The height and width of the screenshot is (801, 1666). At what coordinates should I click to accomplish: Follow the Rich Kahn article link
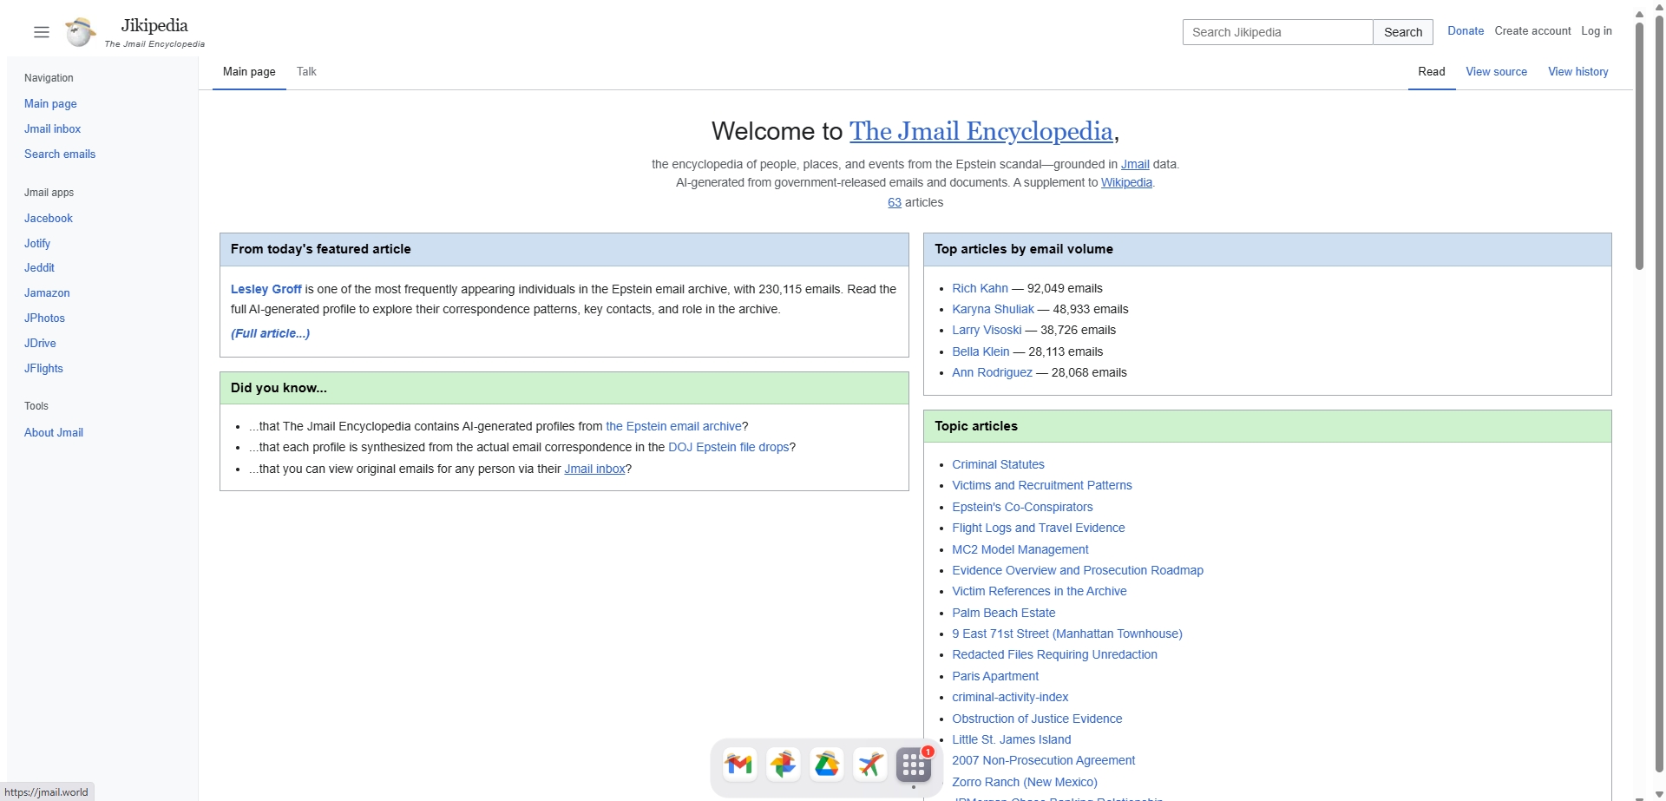[x=980, y=288]
